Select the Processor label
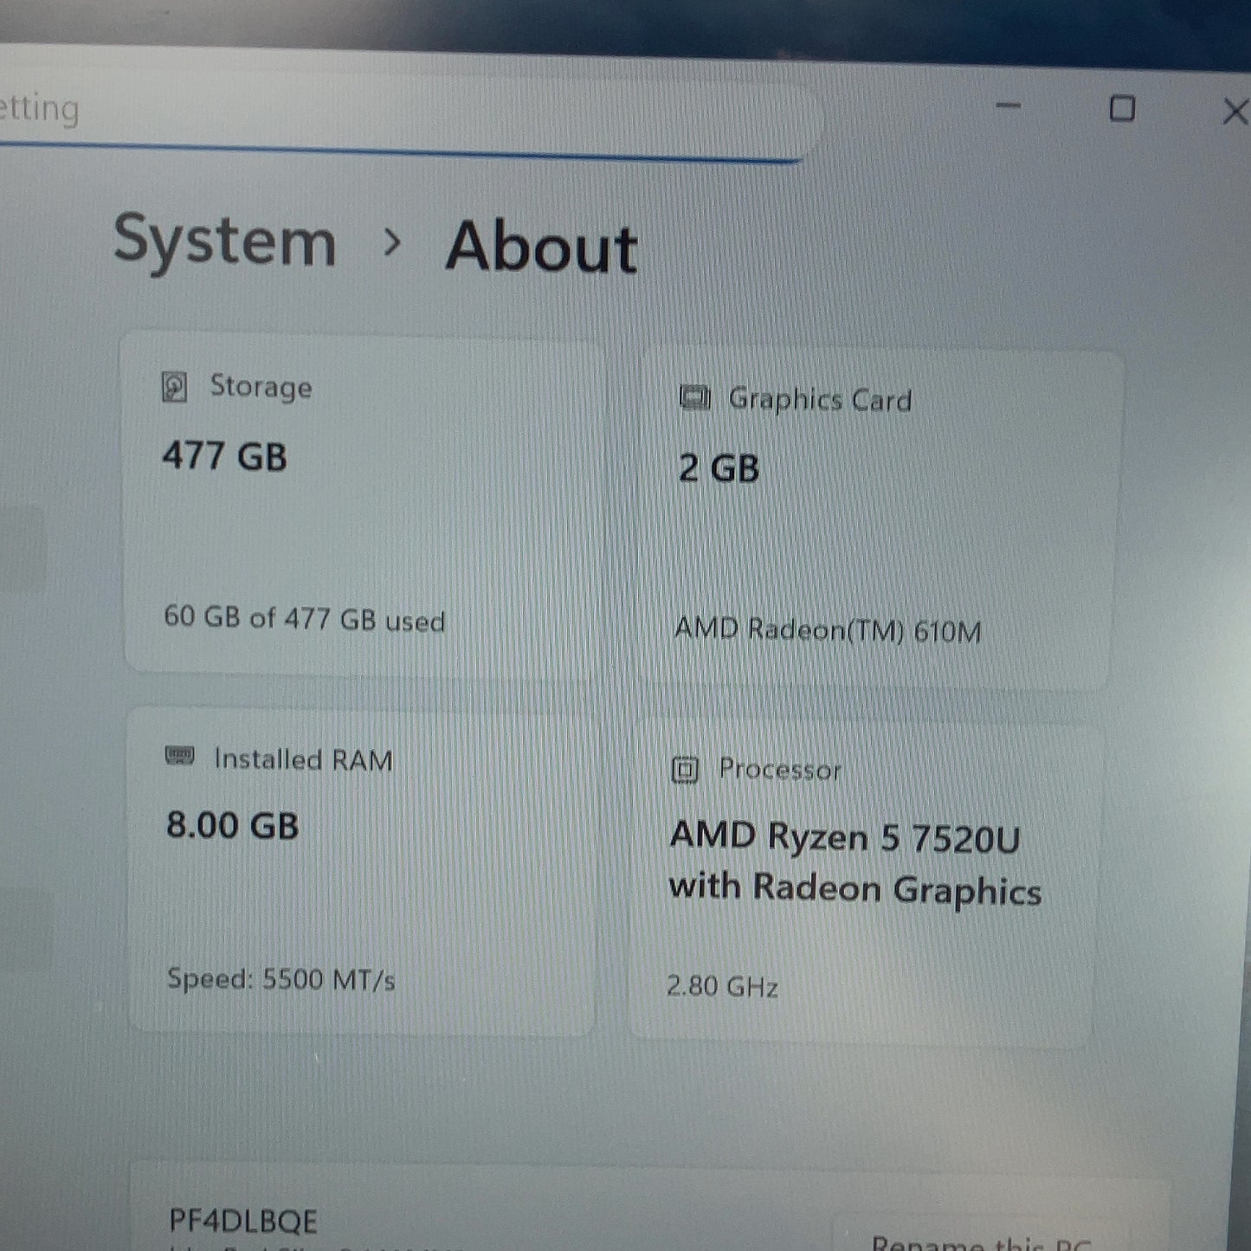1251x1251 pixels. point(780,769)
